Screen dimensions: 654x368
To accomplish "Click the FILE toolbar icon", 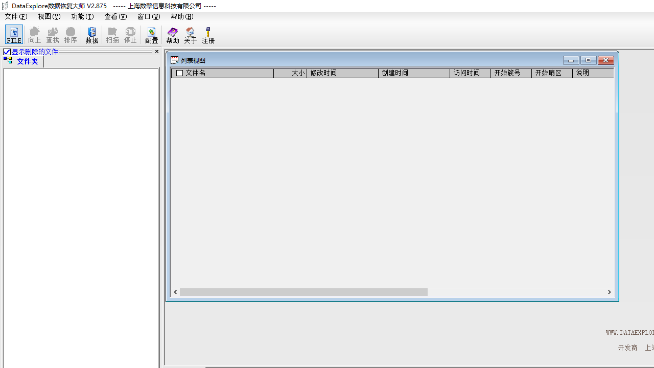I will coord(14,35).
